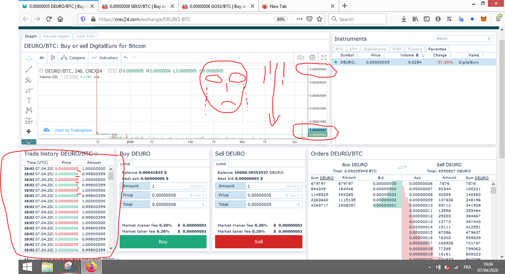Click the Buy DEURO Amount field

pos(164,186)
